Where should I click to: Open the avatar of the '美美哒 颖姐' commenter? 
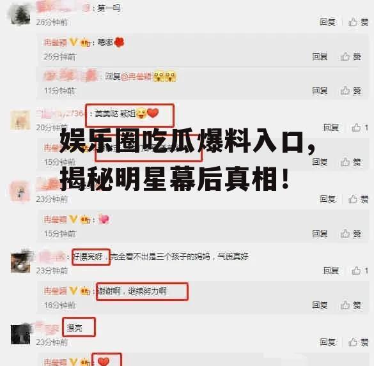click(20, 120)
